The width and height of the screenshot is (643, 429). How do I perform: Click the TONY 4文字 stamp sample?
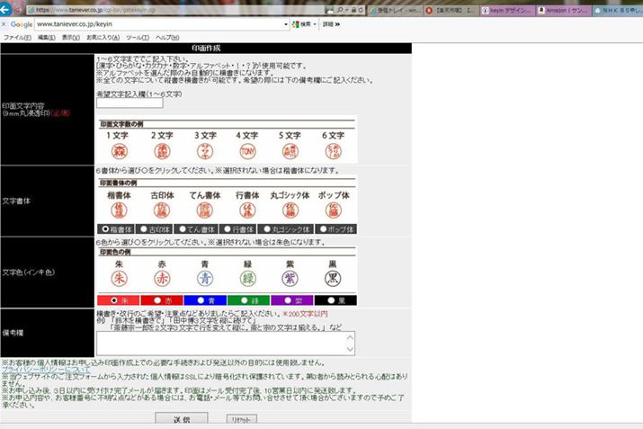pyautogui.click(x=247, y=151)
